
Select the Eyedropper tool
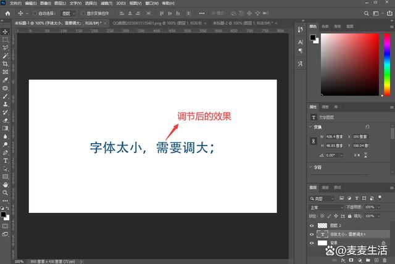5,80
